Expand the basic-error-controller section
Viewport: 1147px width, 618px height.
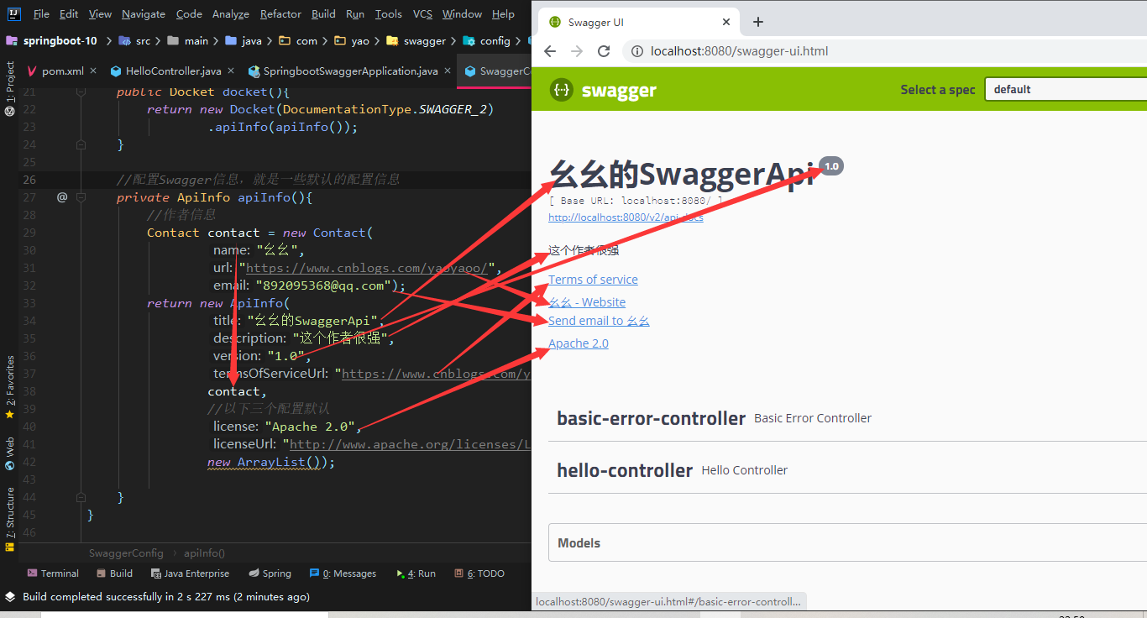point(847,418)
